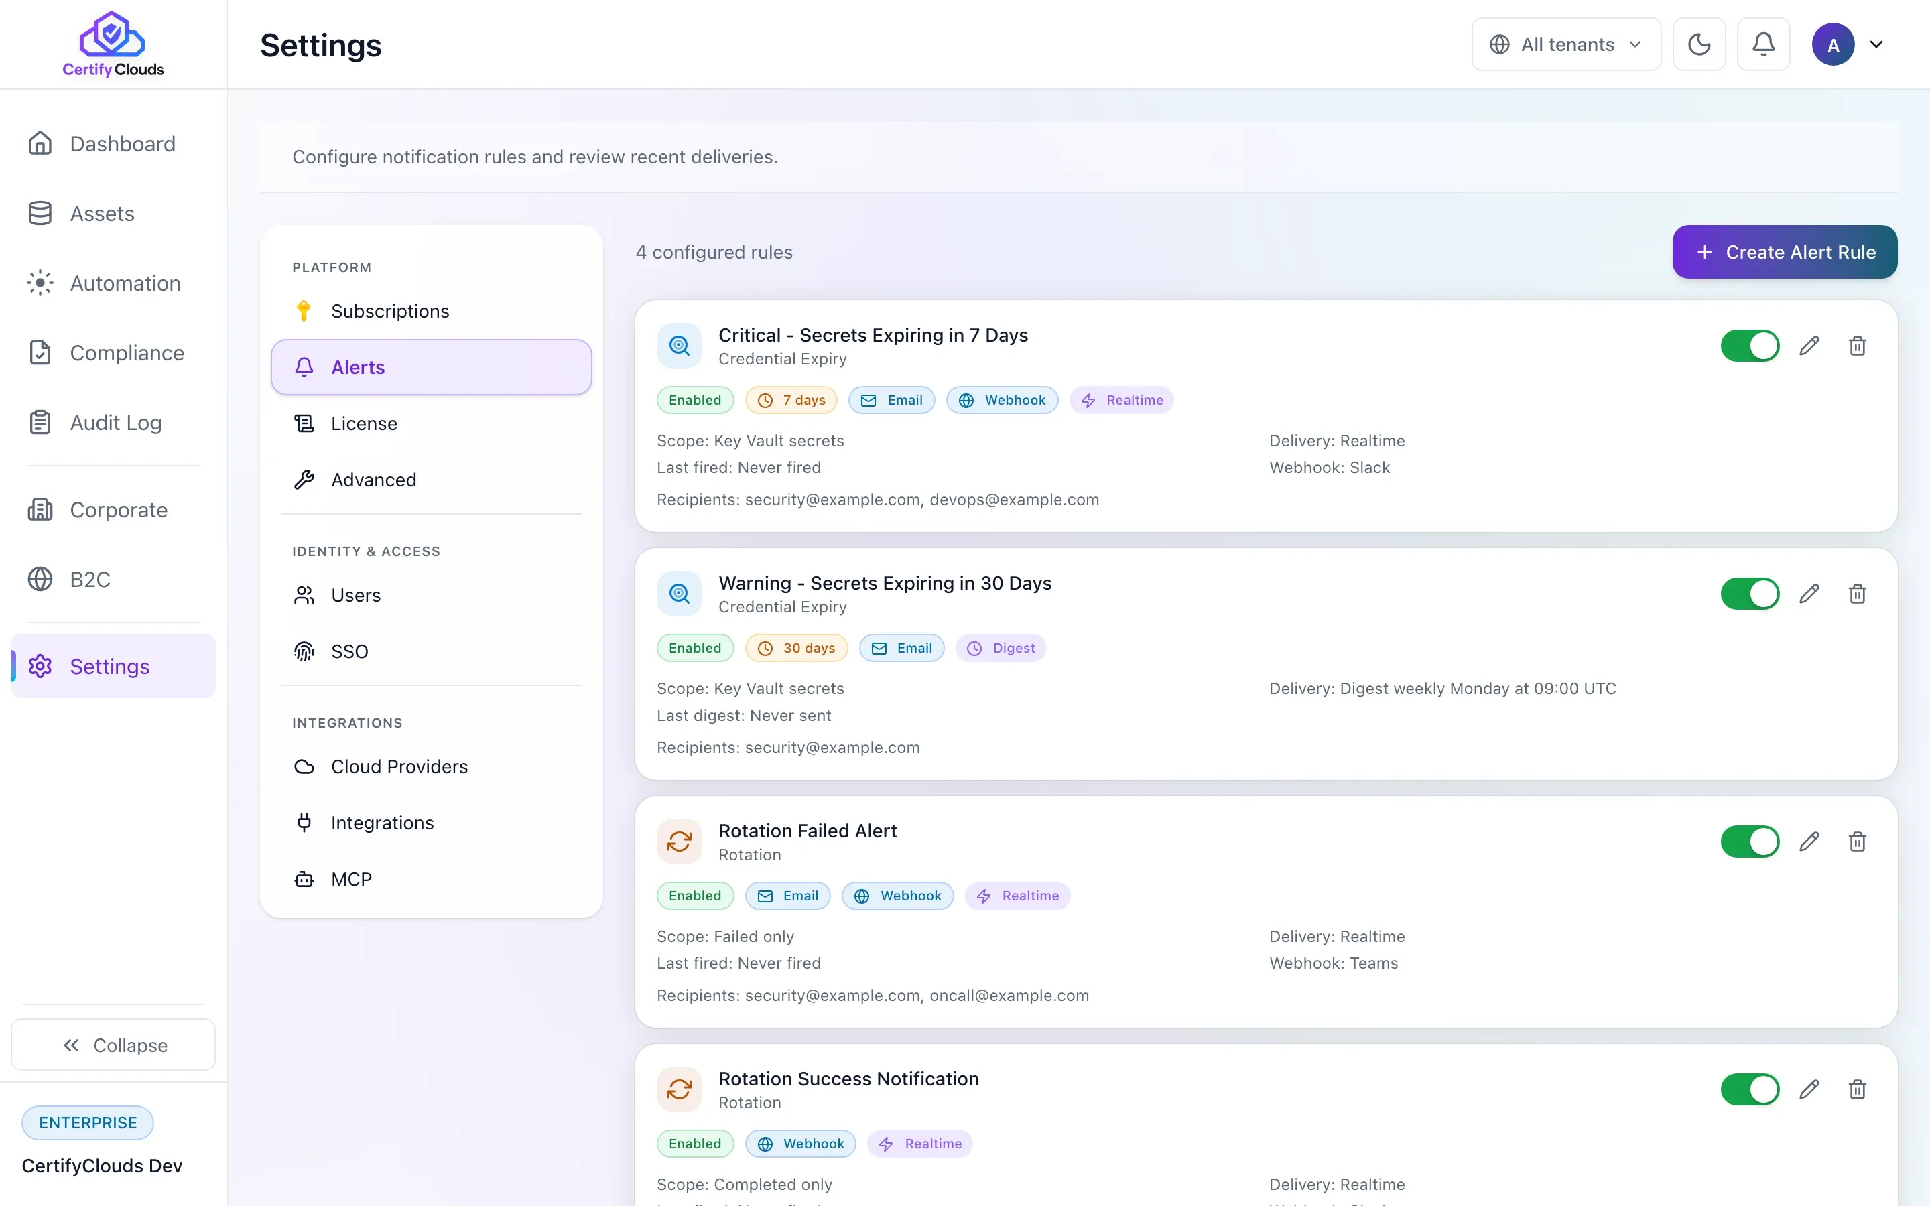This screenshot has width=1930, height=1206.
Task: Disable the Warning Secrets Expiring rule toggle
Action: [x=1750, y=594]
